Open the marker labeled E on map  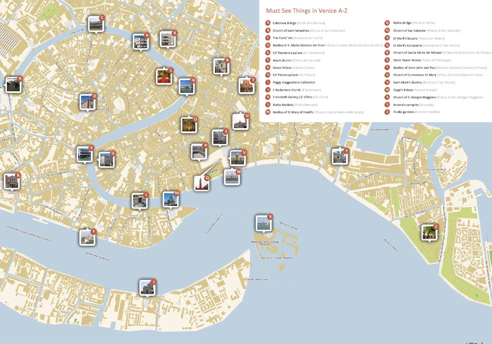[x=85, y=154]
